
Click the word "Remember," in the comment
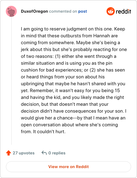pyautogui.click(x=42, y=91)
